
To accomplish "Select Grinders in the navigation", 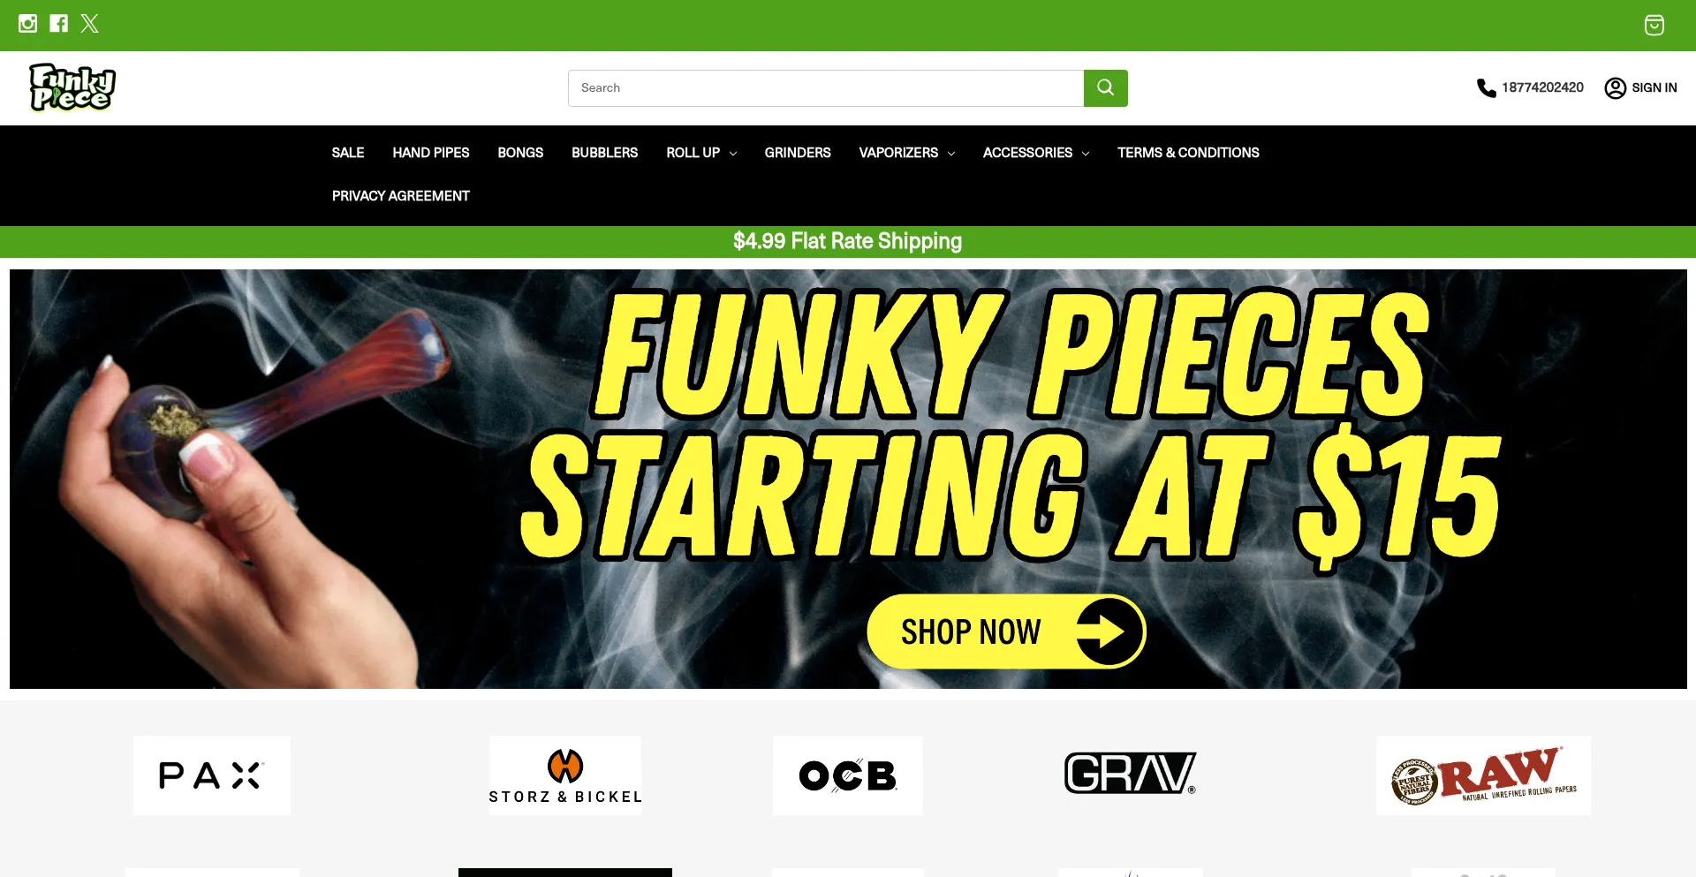I will [798, 153].
